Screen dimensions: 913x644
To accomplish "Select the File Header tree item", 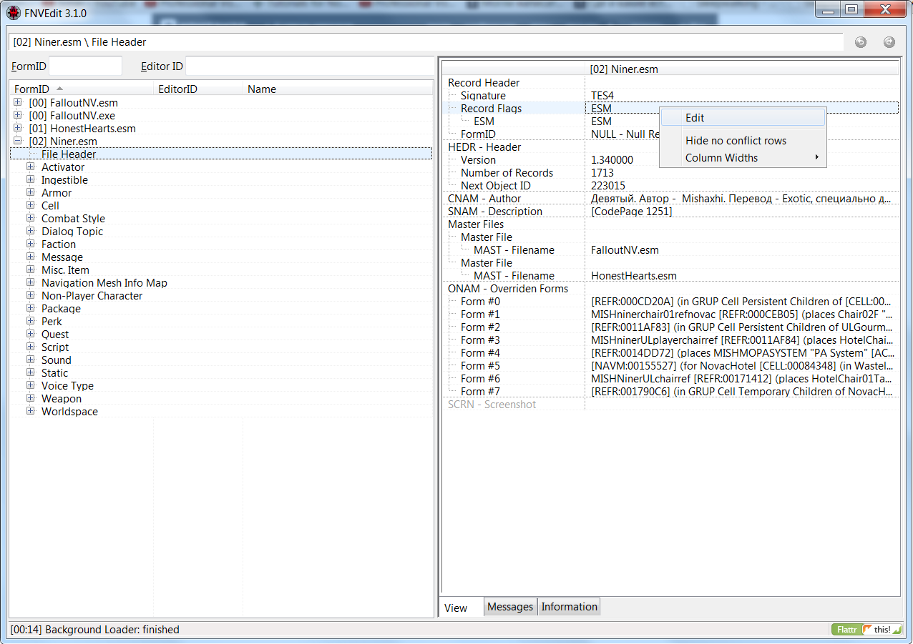I will pos(69,154).
